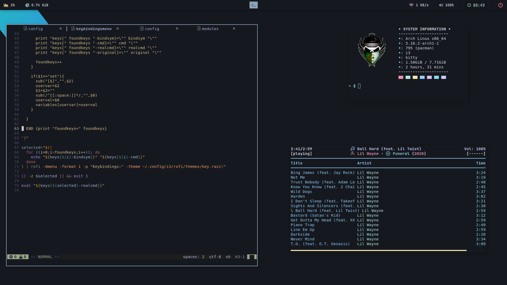Click the 'eval' line in editor
This screenshot has width=507, height=285.
pyautogui.click(x=63, y=186)
